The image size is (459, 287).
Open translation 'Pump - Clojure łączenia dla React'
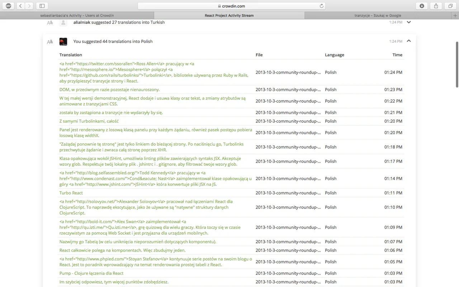click(x=91, y=273)
